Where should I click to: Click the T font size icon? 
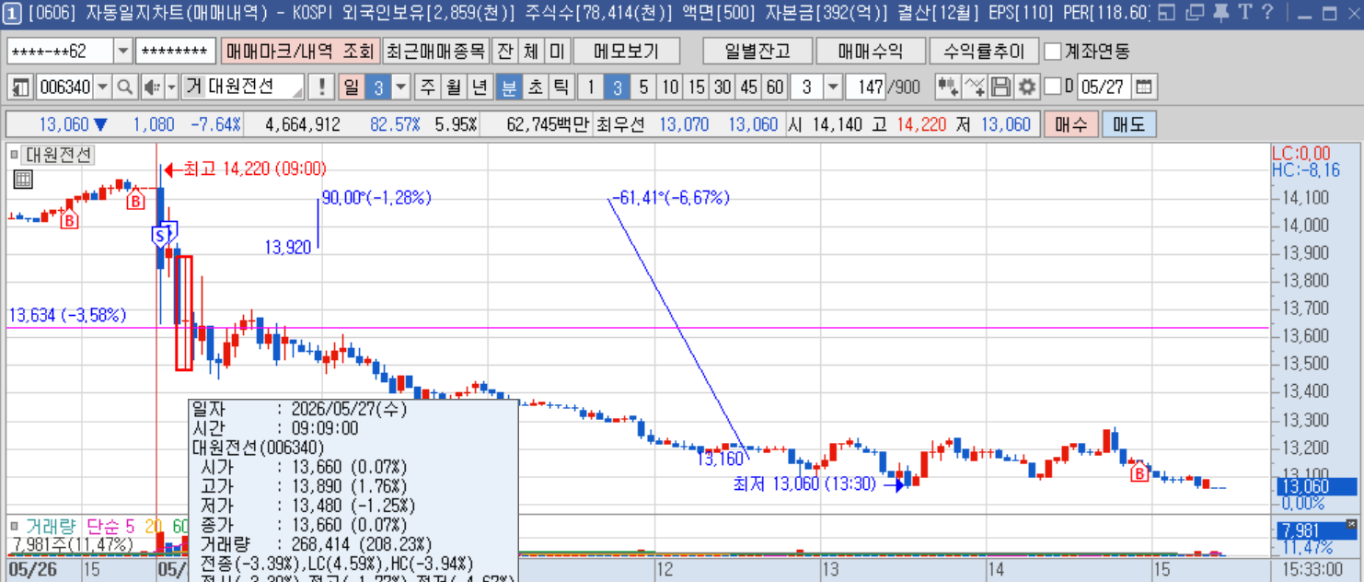coord(1244,13)
